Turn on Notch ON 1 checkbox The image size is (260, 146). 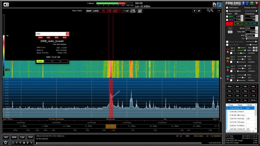pos(227,16)
